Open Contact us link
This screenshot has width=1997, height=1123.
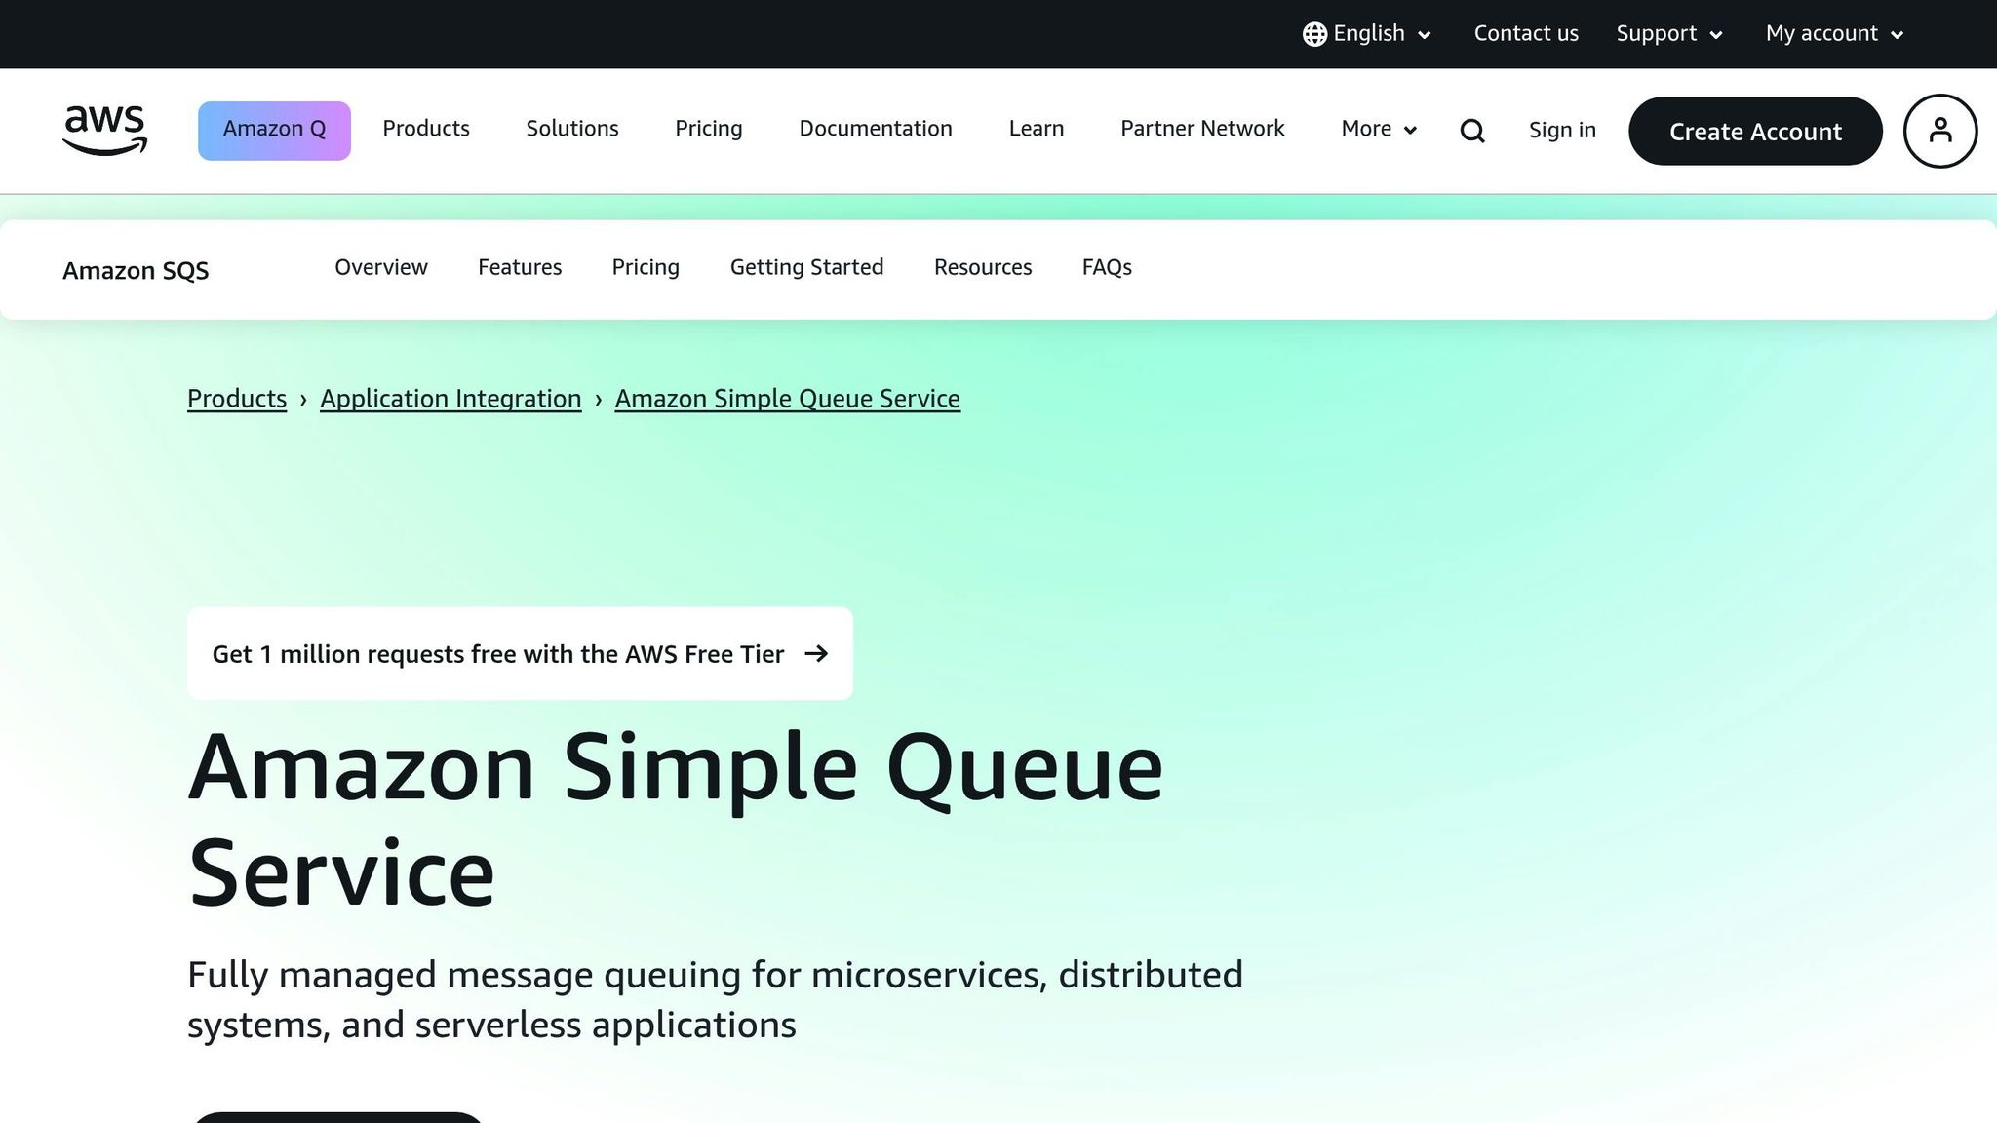(1526, 33)
